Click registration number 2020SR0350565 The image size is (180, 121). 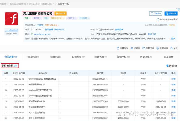[100, 101]
